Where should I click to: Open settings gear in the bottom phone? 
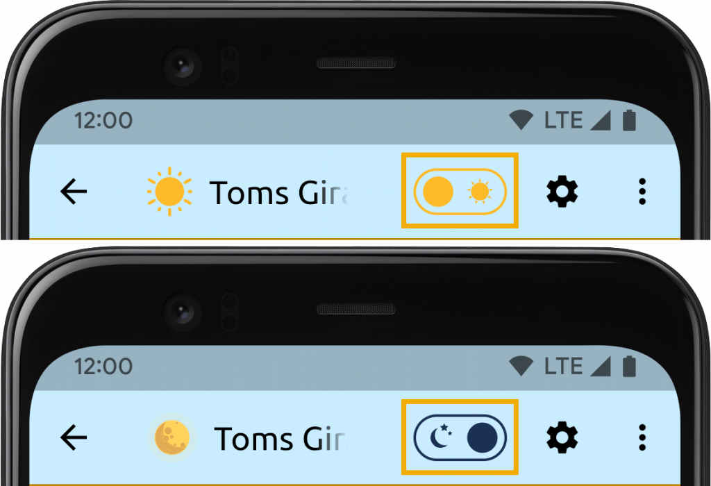pyautogui.click(x=562, y=437)
